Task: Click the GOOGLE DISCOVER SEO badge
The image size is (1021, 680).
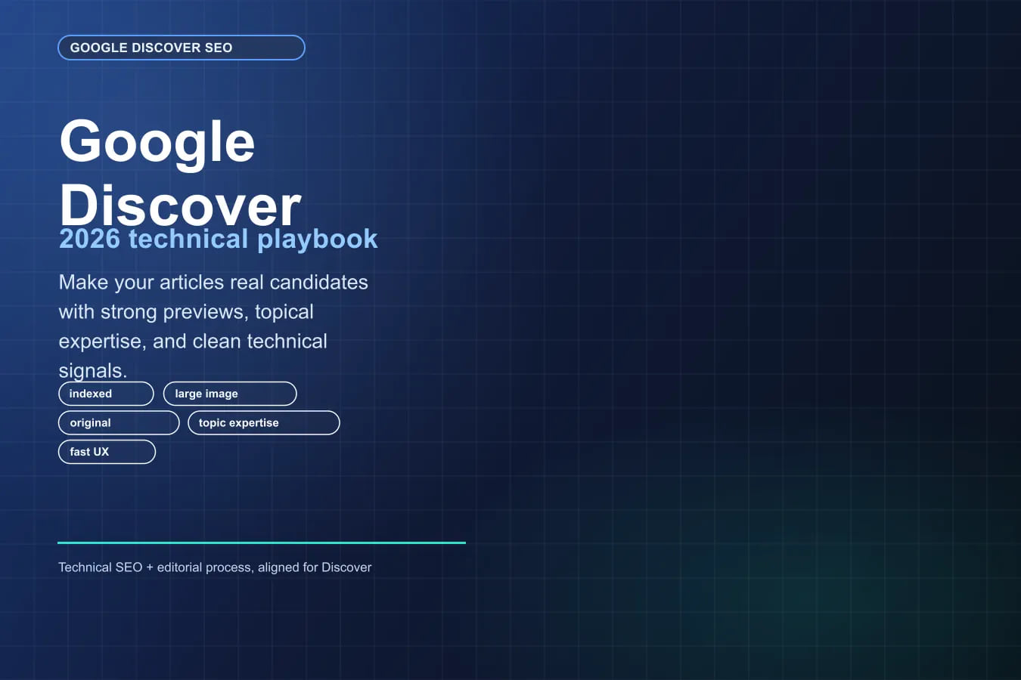Action: pyautogui.click(x=182, y=48)
